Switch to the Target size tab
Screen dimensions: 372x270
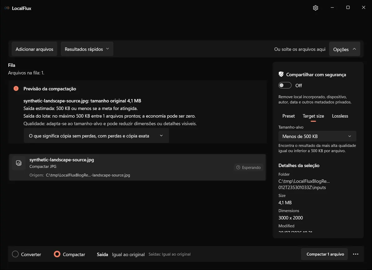tap(313, 116)
